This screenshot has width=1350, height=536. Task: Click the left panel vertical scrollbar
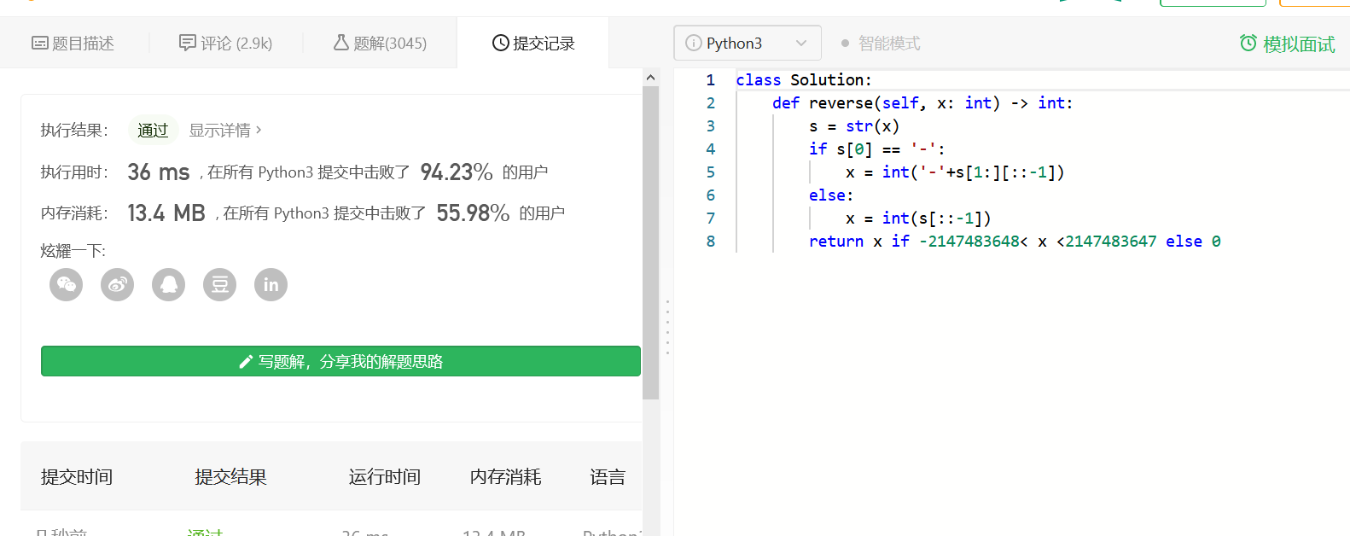click(x=651, y=242)
